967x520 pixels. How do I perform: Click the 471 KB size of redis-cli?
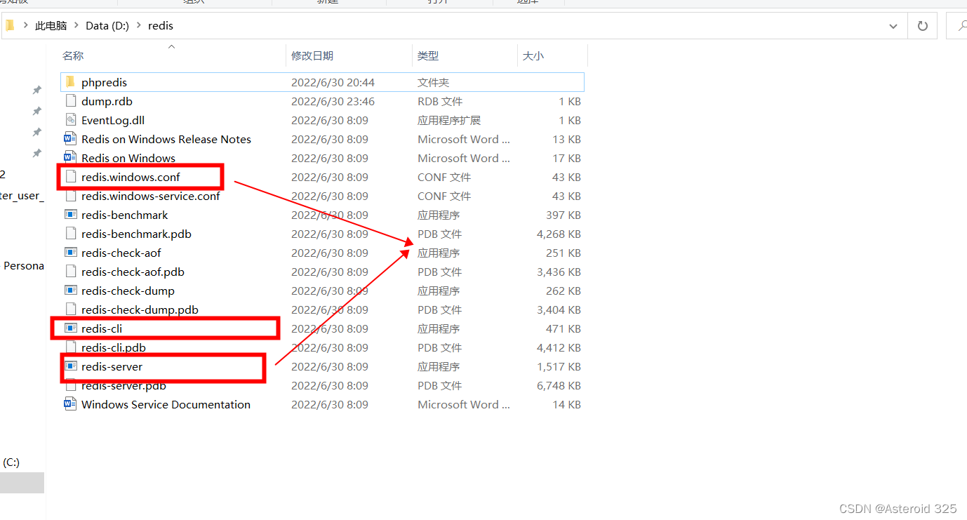(x=563, y=328)
